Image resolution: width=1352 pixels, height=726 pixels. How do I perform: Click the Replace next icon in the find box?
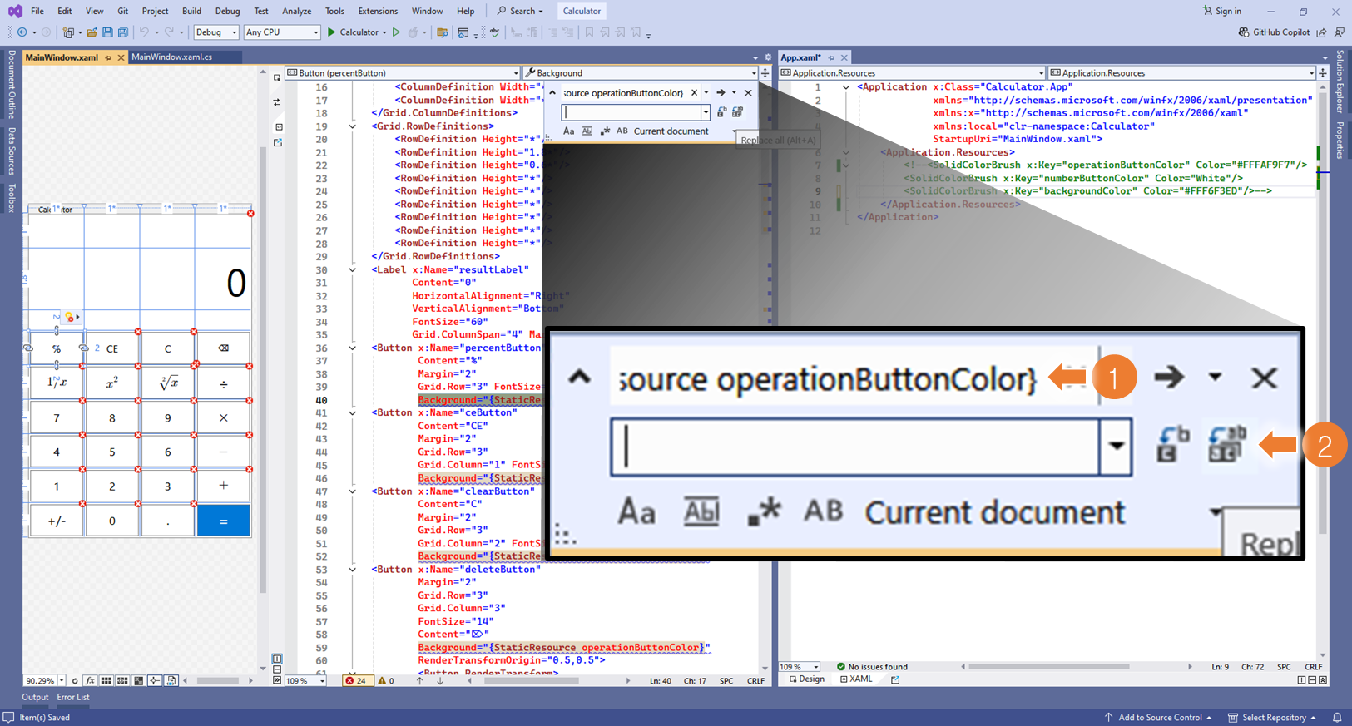coord(721,111)
